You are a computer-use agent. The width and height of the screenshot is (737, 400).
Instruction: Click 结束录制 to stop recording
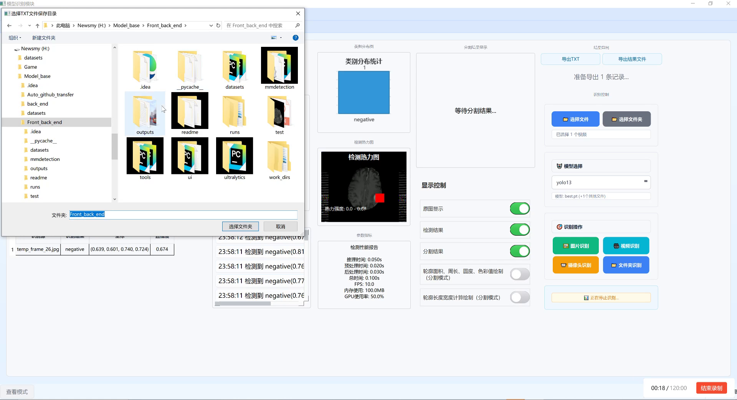coord(711,388)
